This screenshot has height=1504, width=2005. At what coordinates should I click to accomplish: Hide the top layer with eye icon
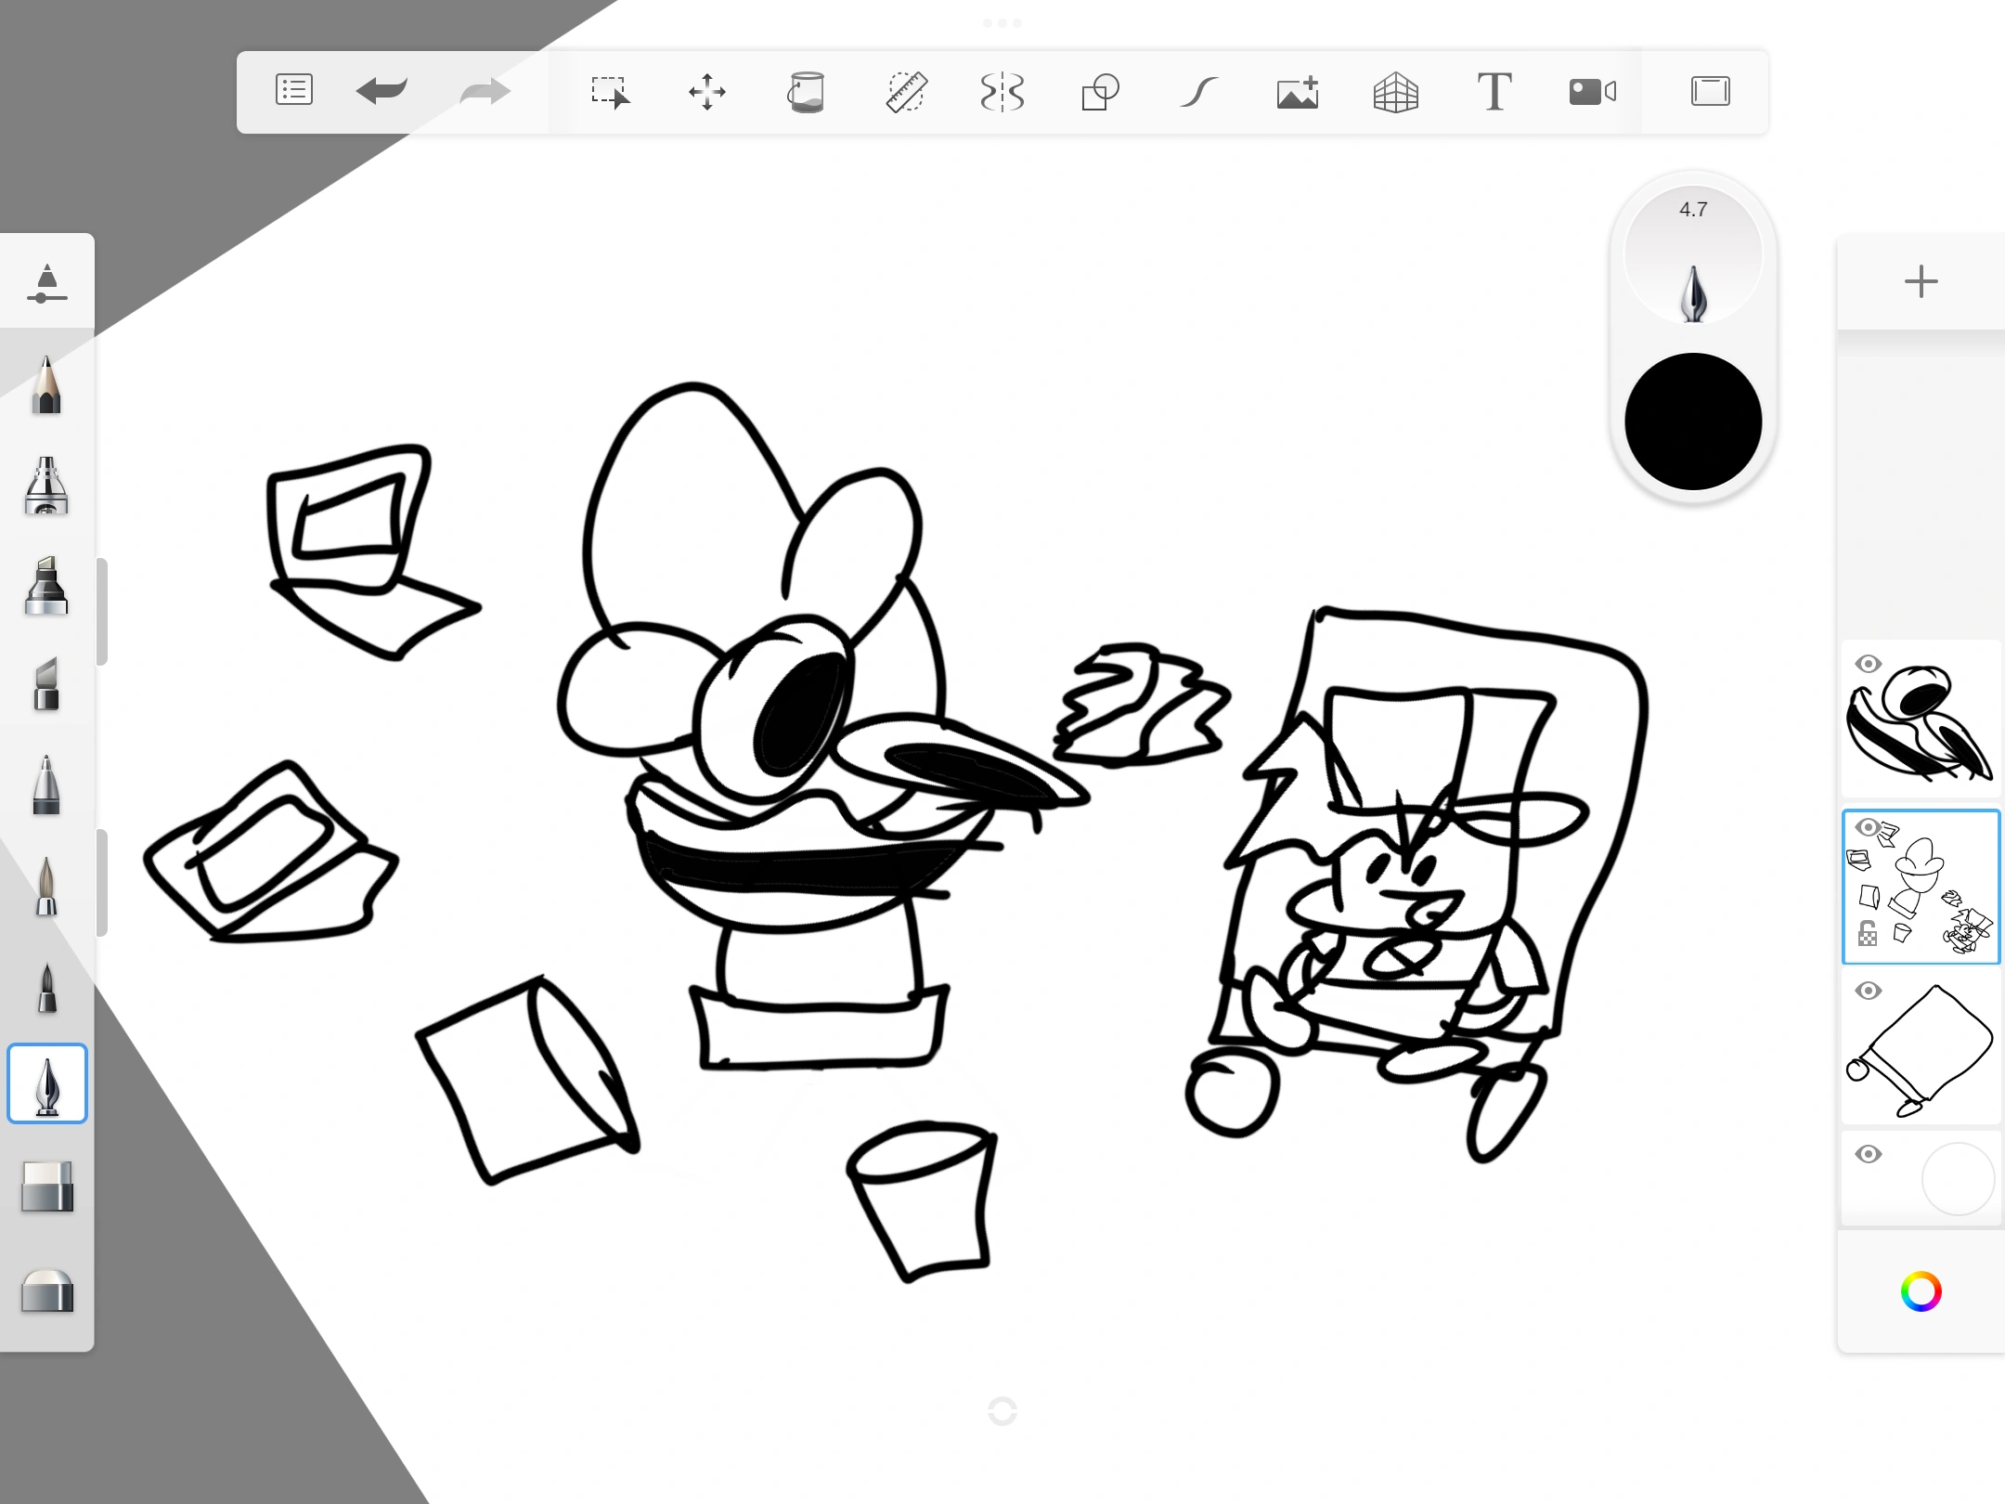coord(1868,664)
